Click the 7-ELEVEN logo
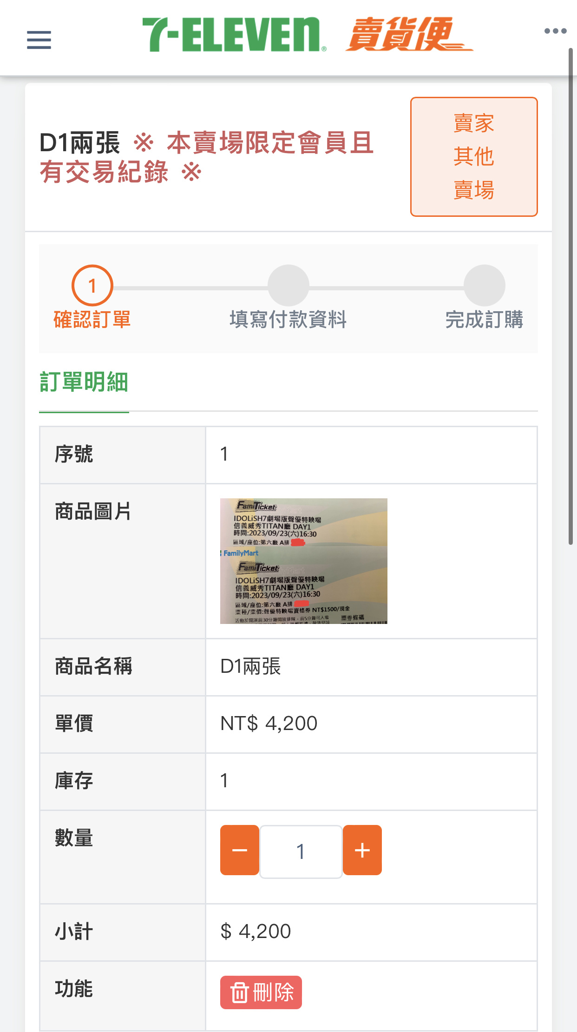The width and height of the screenshot is (577, 1032). 234,35
